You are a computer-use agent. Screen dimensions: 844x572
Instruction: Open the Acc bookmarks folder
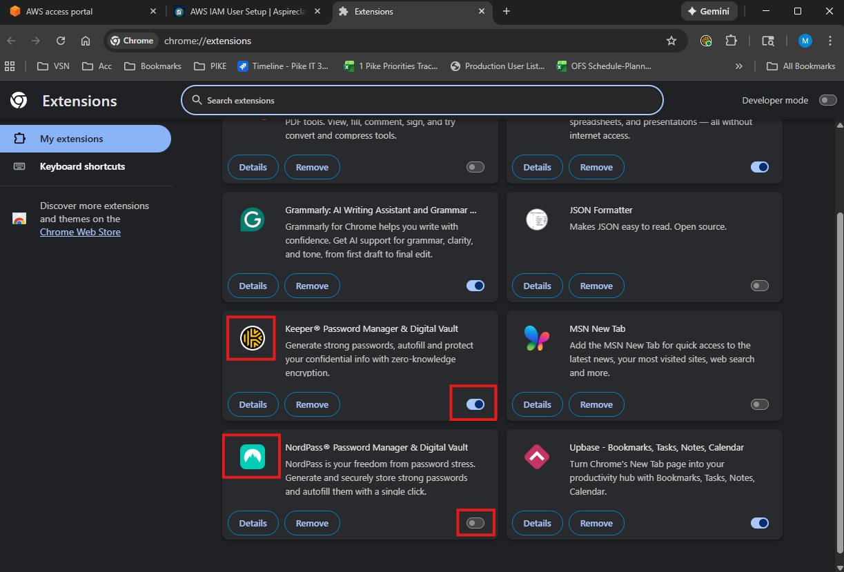(97, 66)
